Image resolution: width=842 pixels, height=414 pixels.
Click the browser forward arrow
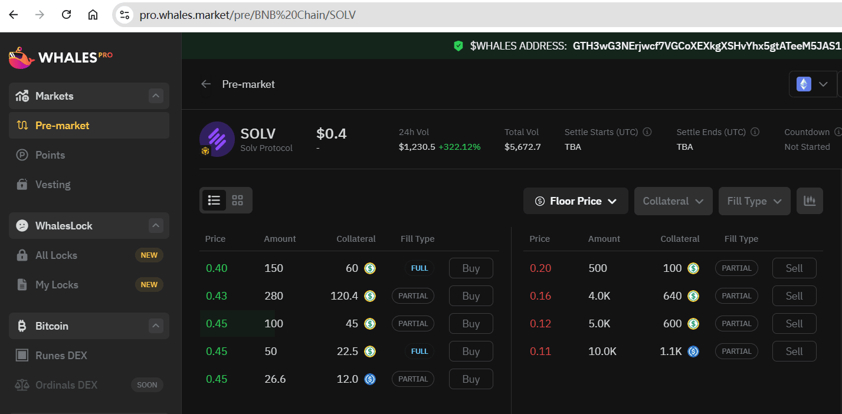point(40,15)
